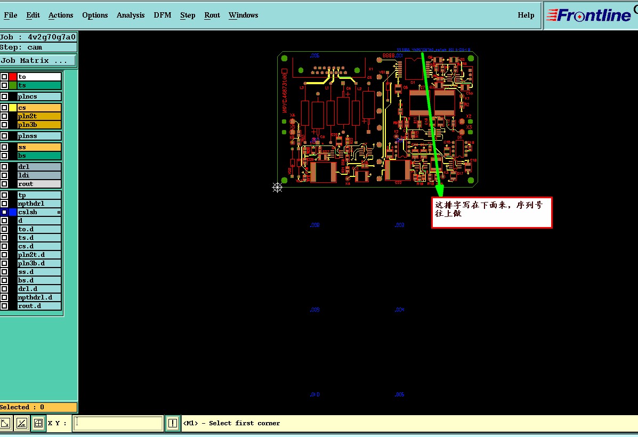Select the layer name mpthdrl.d

tap(39, 297)
